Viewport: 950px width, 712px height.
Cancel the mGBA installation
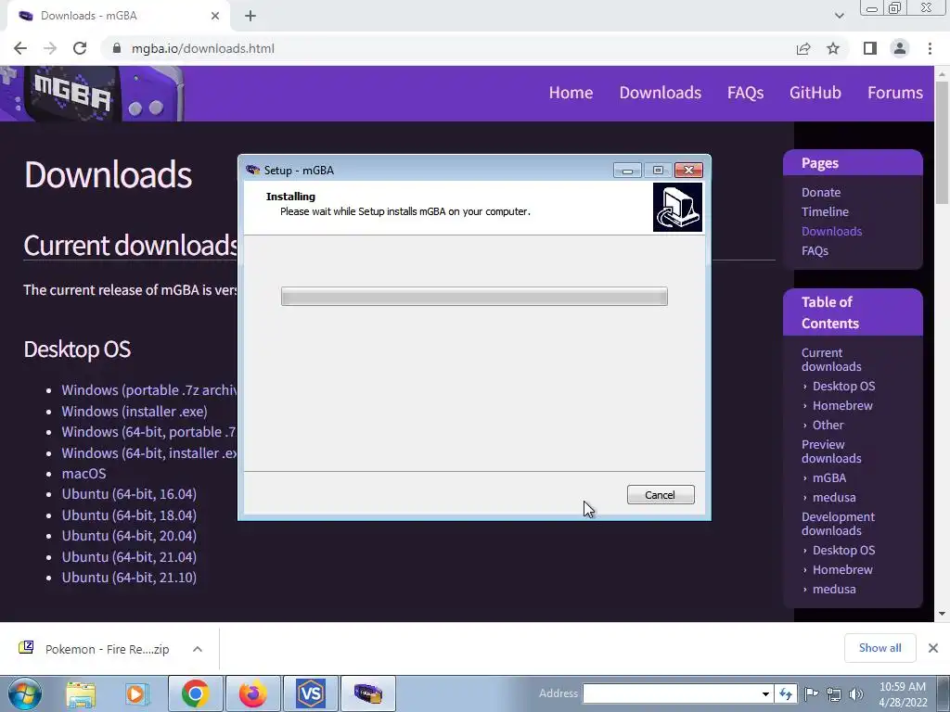click(661, 495)
